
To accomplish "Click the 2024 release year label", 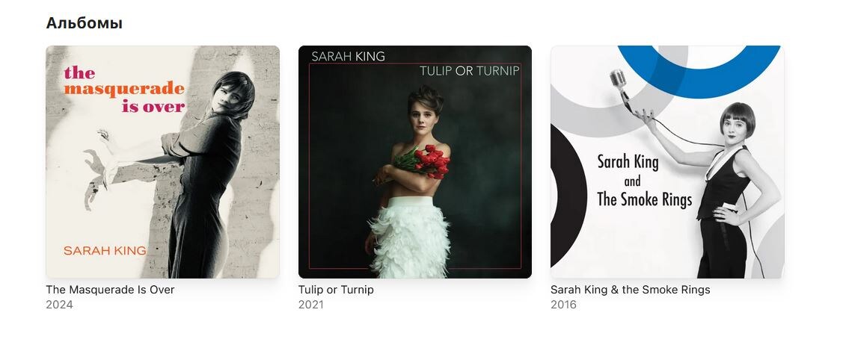I will pyautogui.click(x=59, y=305).
